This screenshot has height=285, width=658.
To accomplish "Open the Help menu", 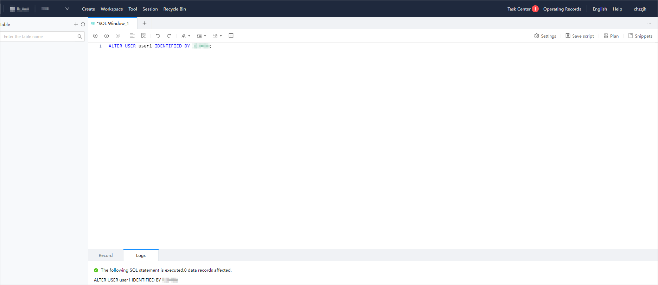I will click(617, 9).
